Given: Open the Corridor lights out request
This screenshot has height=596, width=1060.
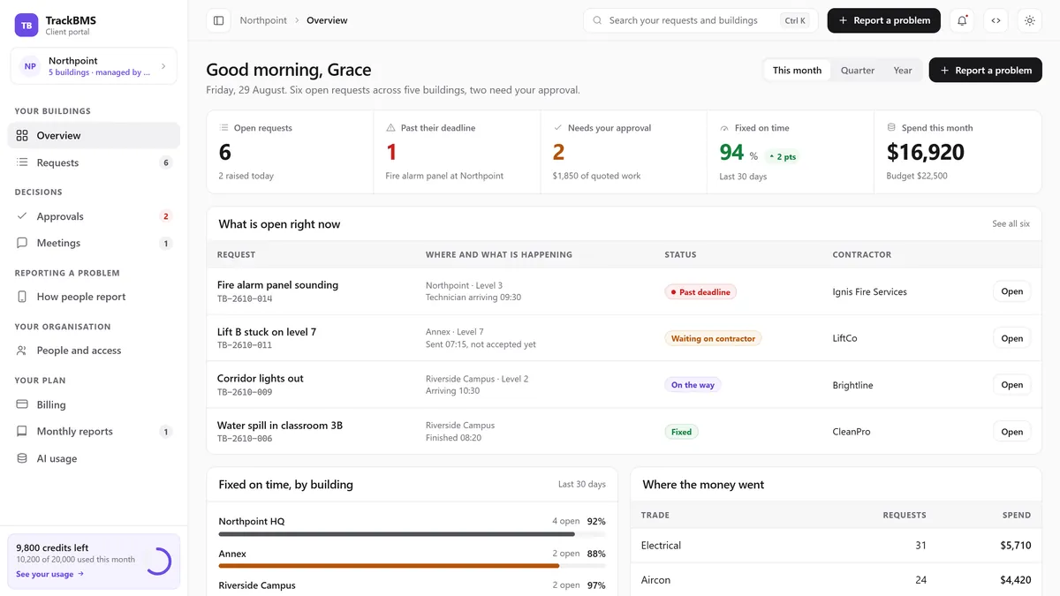Looking at the screenshot, I should click(x=1011, y=385).
